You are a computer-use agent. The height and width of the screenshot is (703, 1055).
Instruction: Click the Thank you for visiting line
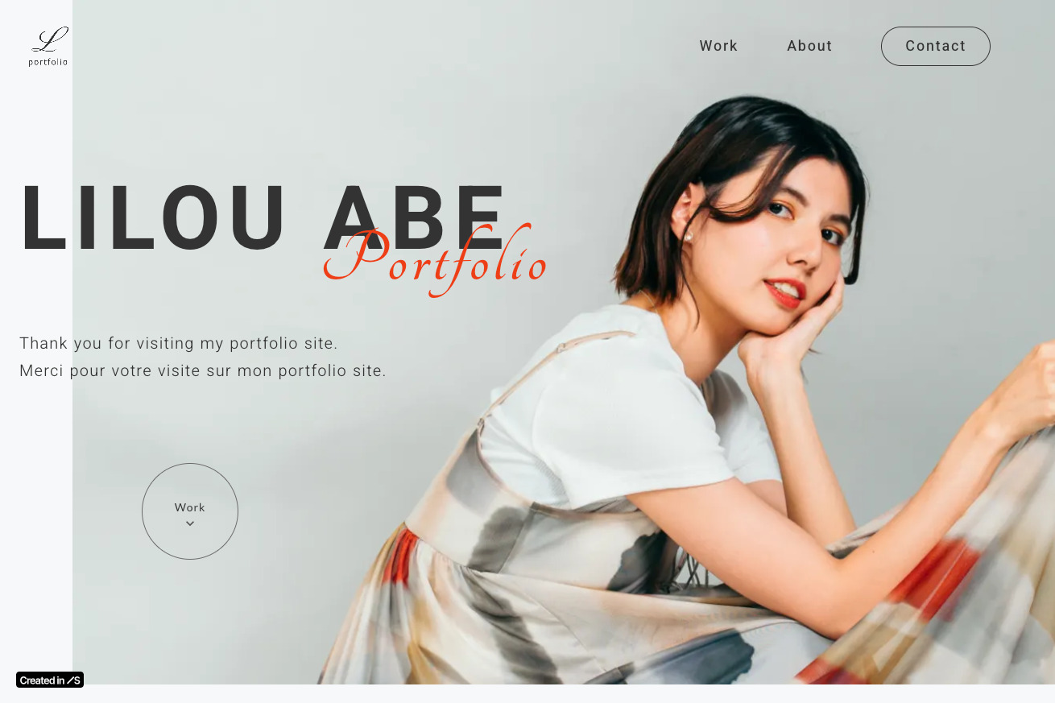[179, 343]
